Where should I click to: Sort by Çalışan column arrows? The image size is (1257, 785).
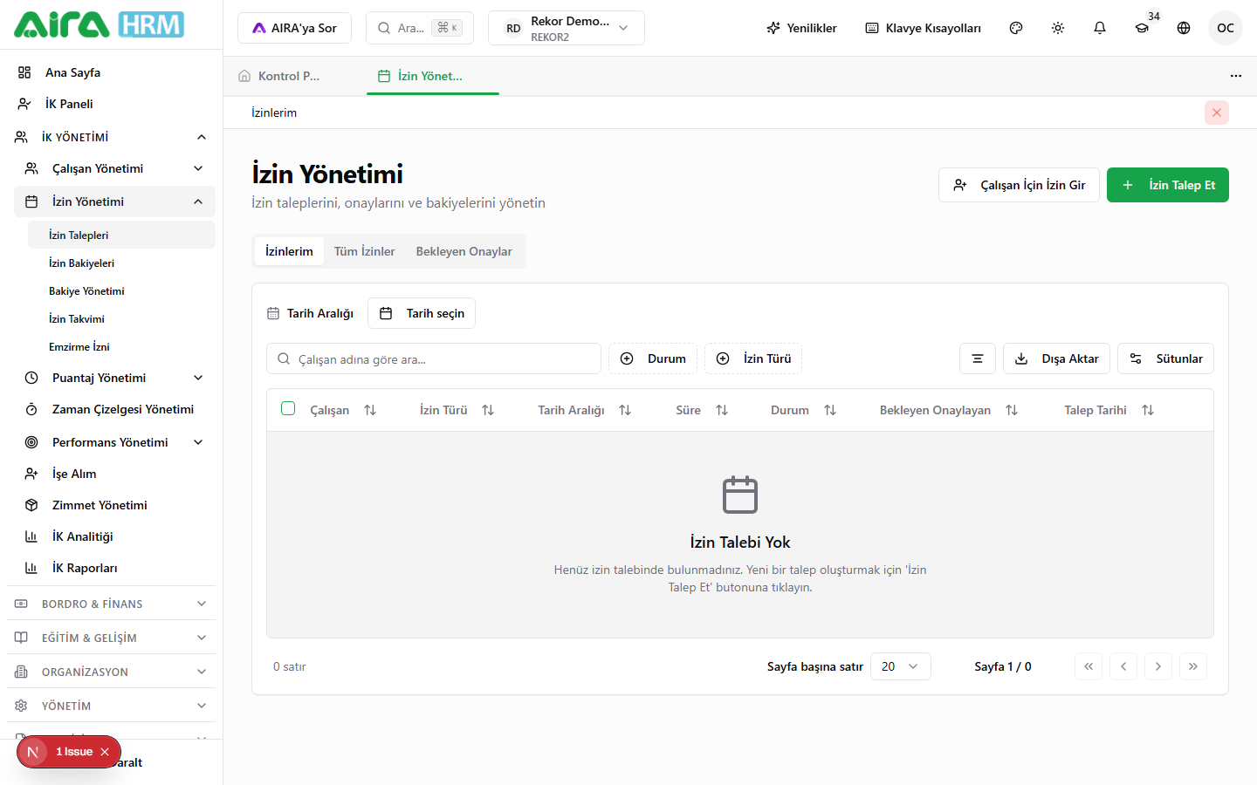(370, 410)
